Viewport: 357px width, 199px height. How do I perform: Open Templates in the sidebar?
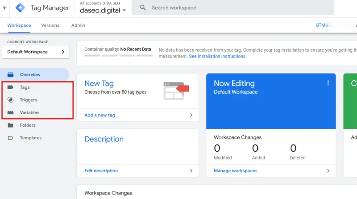click(x=35, y=138)
